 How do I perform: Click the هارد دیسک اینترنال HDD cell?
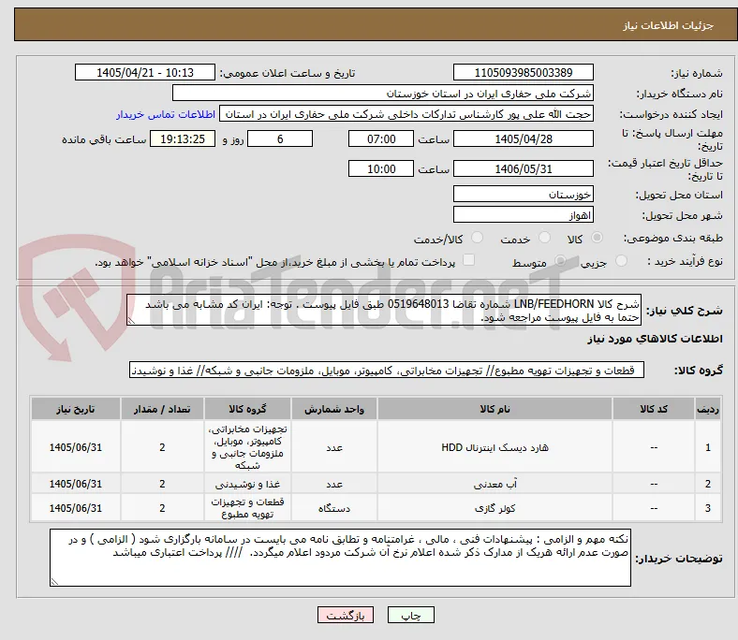coord(494,447)
